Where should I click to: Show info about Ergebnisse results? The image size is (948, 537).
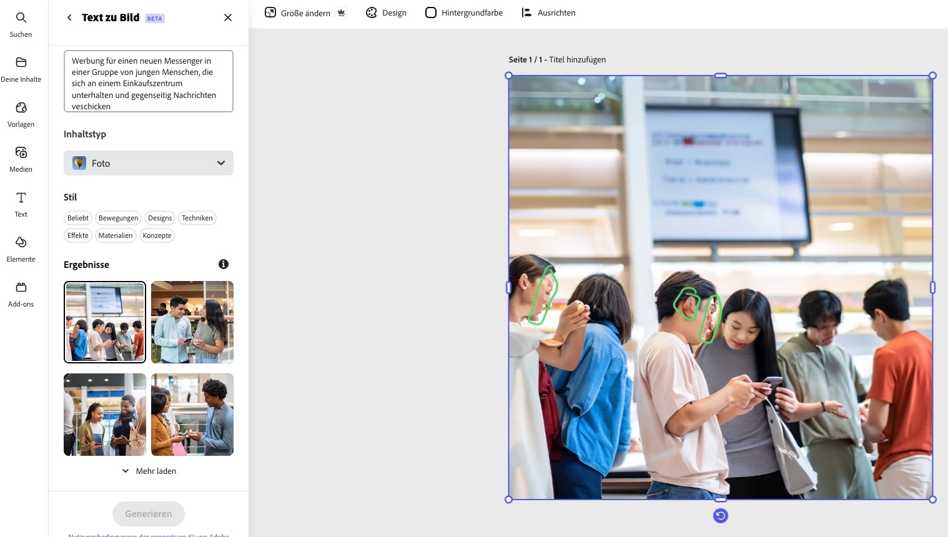224,264
